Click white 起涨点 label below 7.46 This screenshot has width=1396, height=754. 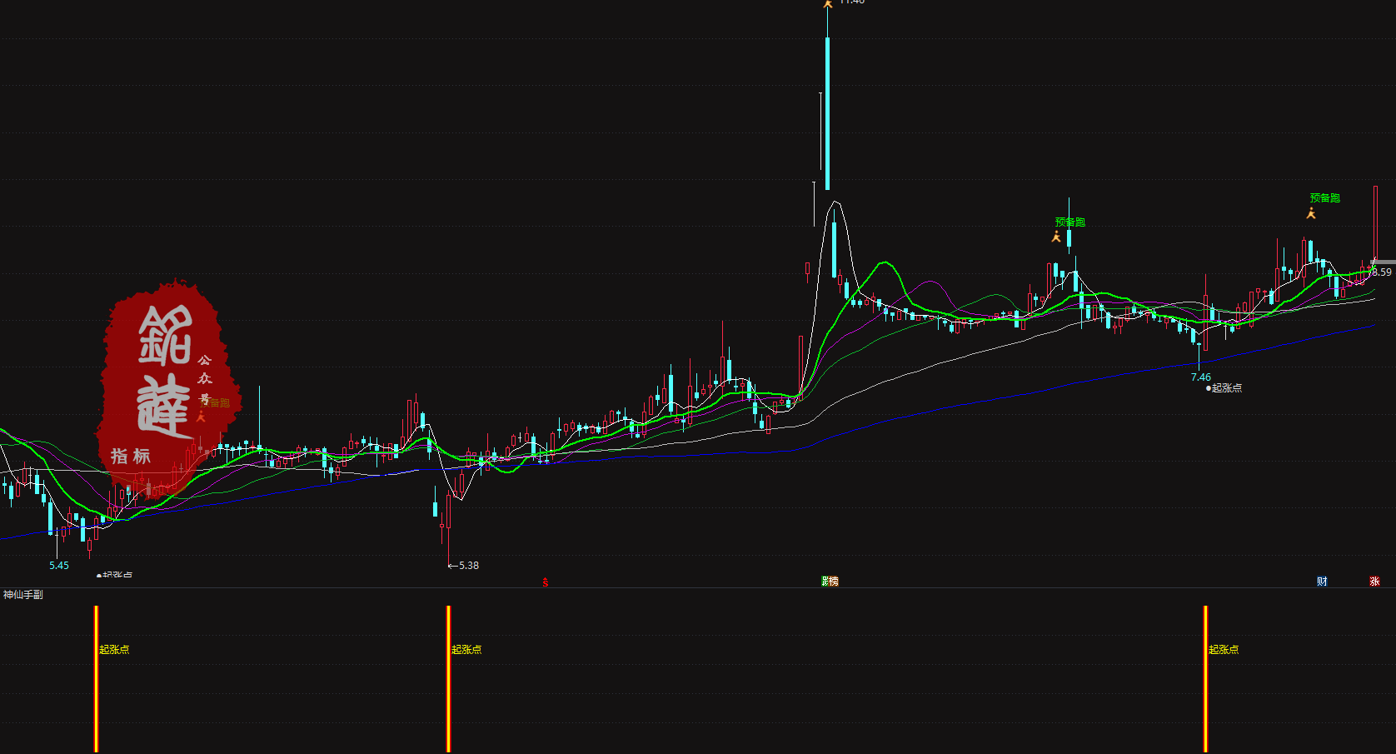1226,388
